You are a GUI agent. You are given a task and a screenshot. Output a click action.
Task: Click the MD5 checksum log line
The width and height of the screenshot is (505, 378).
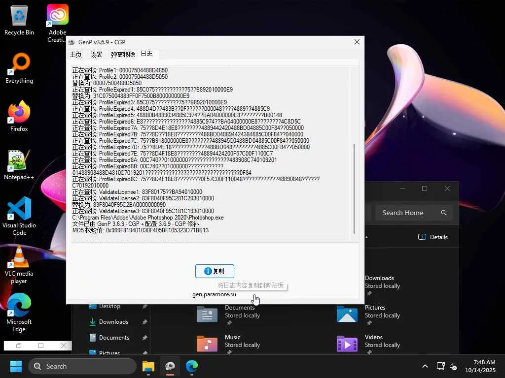click(141, 230)
